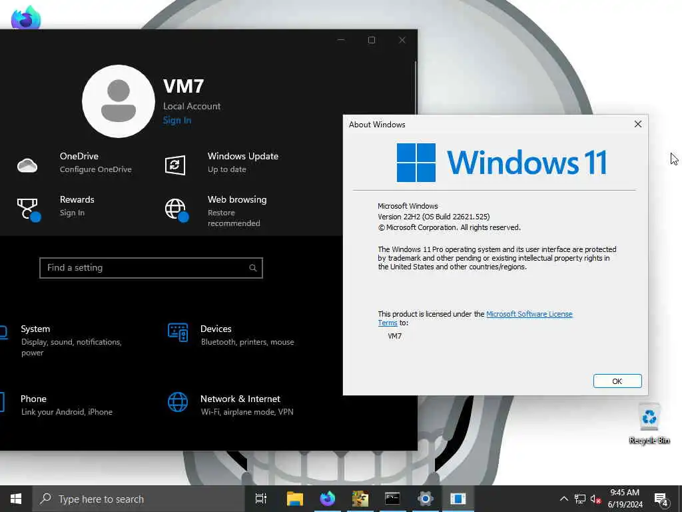The height and width of the screenshot is (512, 682).
Task: Click the search magnifier in Find a setting
Action: point(252,268)
